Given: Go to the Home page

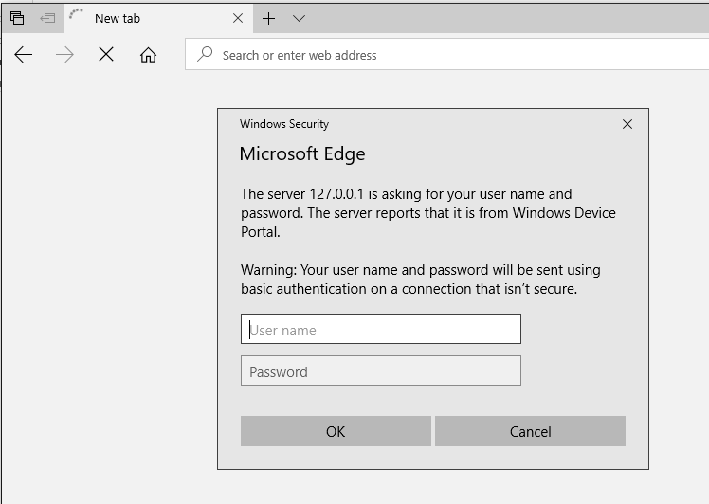Looking at the screenshot, I should [x=148, y=55].
